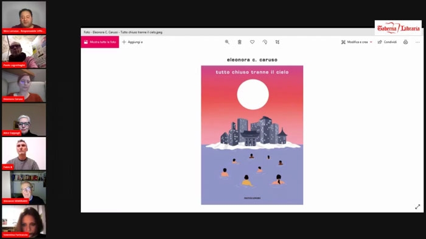Select Paolo Legrottaglie's video thumbnail
The image size is (426, 239).
24,52
